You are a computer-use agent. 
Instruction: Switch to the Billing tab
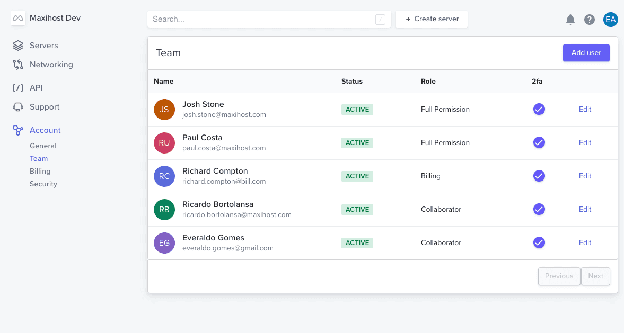[40, 171]
